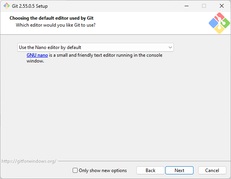Click the "Only show new options" label text
Image resolution: width=231 pixels, height=179 pixels.
pyautogui.click(x=103, y=171)
